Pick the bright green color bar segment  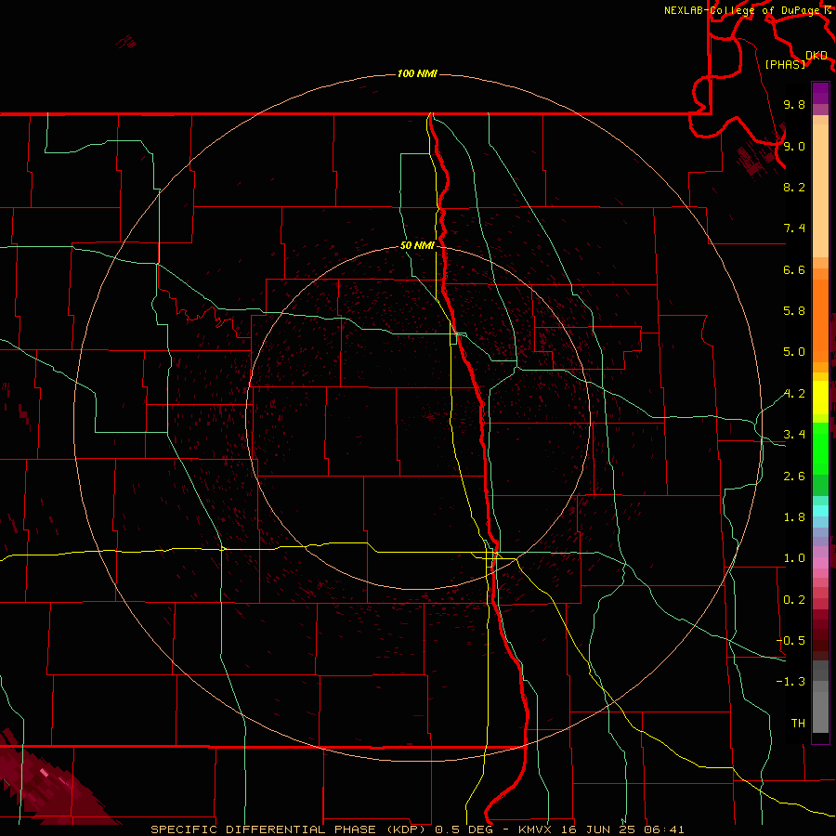(820, 448)
